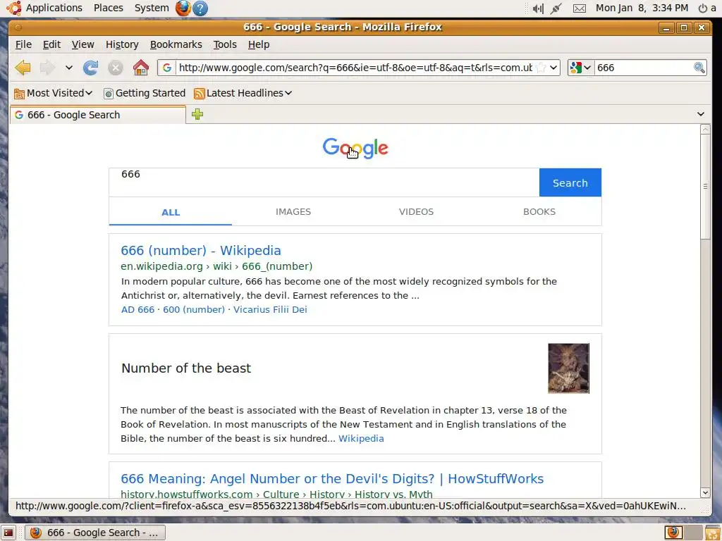
Task: Click the en.wikipedia.org breadcrumb URL text
Action: 161,266
